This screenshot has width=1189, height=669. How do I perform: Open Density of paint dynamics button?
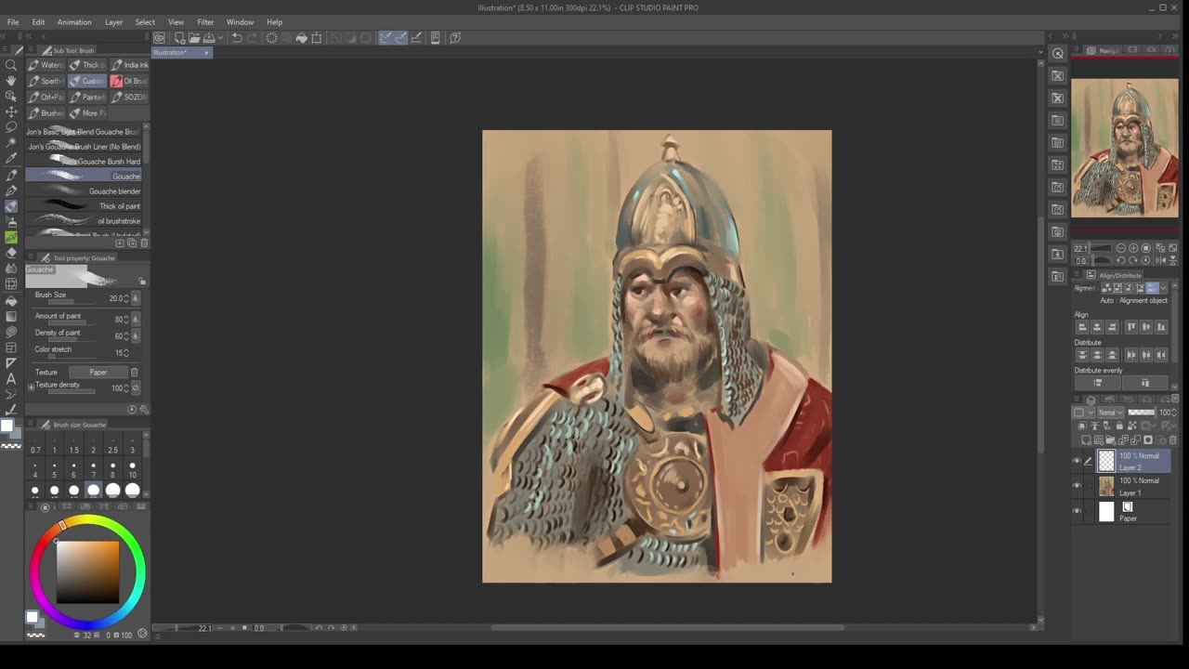[136, 336]
